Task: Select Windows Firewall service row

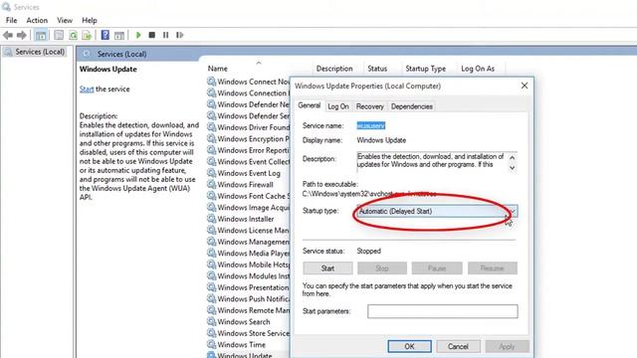Action: pos(246,185)
